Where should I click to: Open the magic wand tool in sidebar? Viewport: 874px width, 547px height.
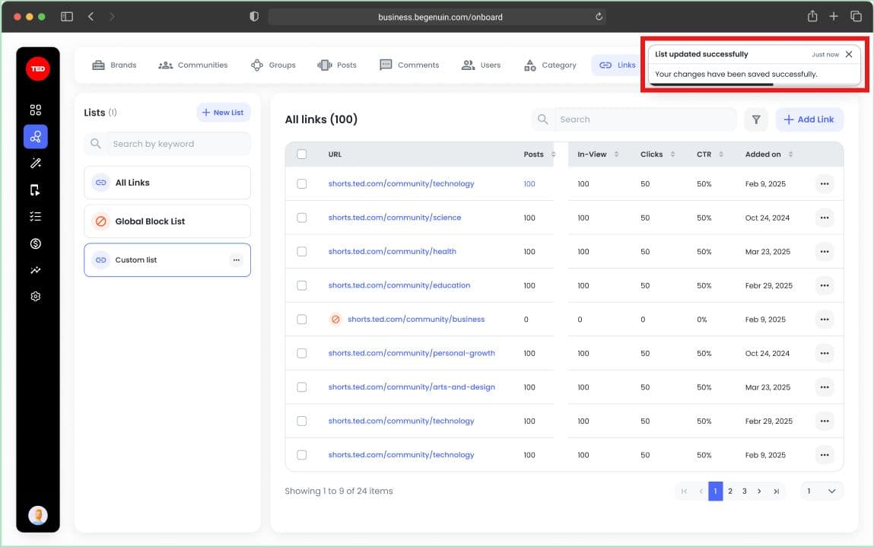coord(36,164)
